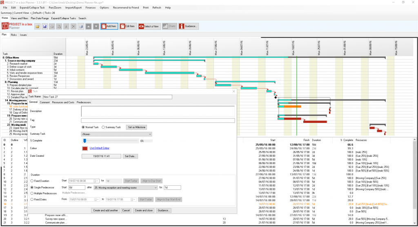This screenshot has height=227, width=418.
Task: Click Set as Milestone button
Action: [137, 127]
